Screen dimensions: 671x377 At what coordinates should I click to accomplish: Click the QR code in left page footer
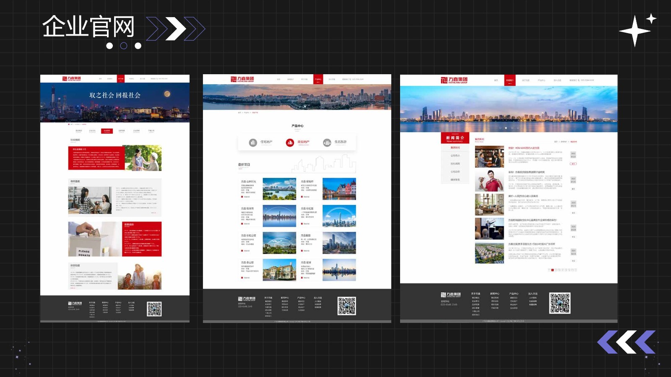(x=154, y=309)
